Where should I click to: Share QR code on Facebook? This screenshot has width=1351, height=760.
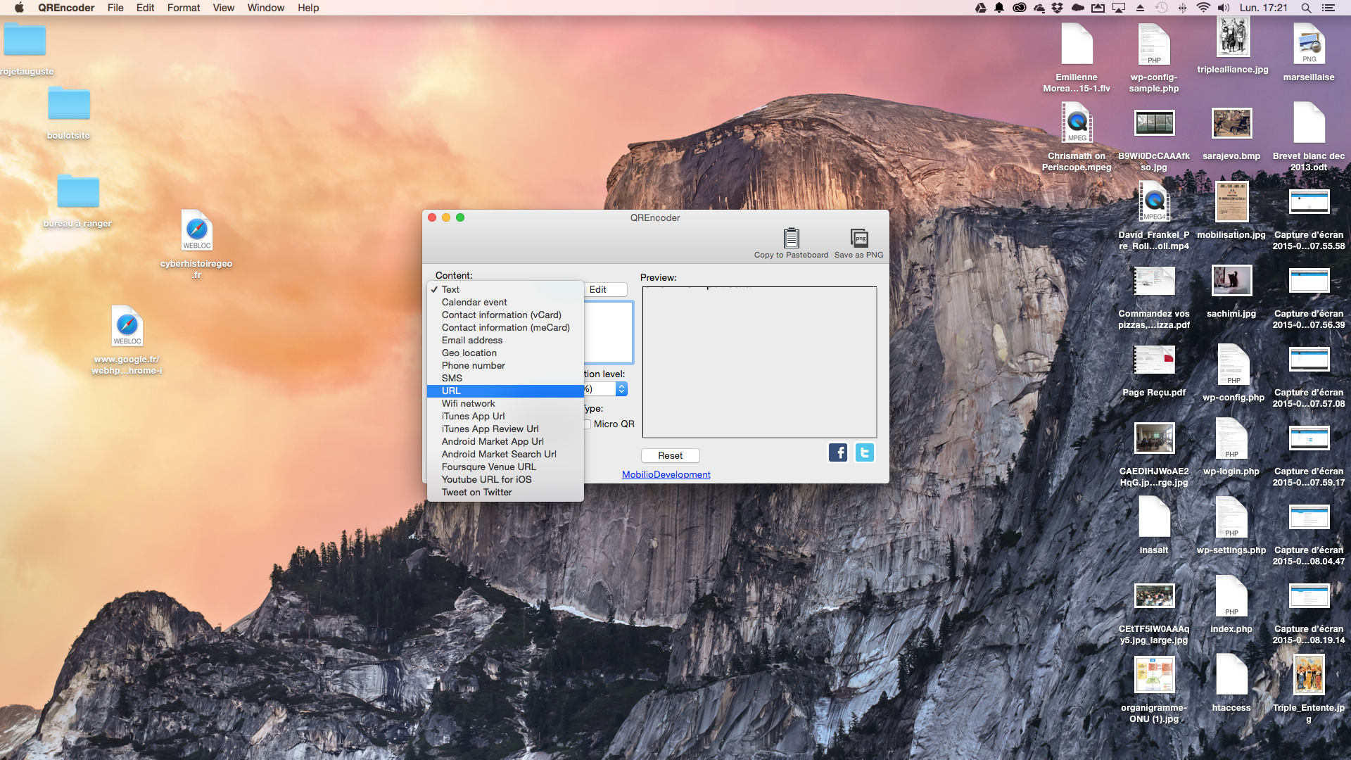click(838, 452)
